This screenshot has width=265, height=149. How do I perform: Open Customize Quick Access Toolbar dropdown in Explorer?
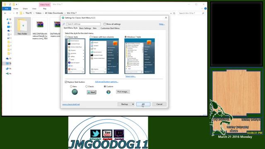[x=17, y=5]
